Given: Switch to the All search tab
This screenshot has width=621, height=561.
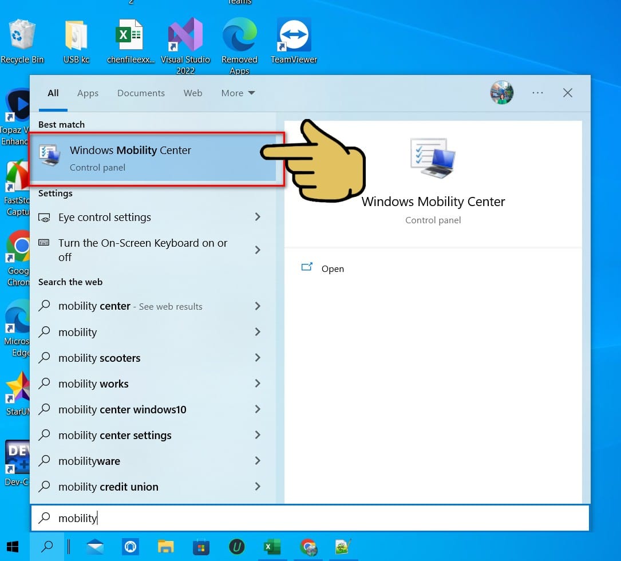Looking at the screenshot, I should point(53,93).
